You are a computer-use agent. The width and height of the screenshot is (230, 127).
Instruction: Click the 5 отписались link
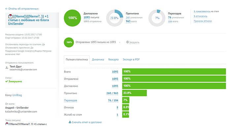tap(201, 16)
